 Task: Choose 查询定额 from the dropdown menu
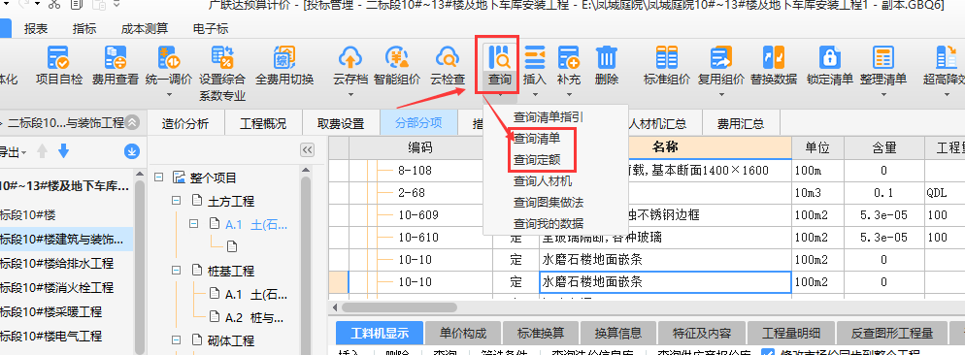click(x=537, y=160)
